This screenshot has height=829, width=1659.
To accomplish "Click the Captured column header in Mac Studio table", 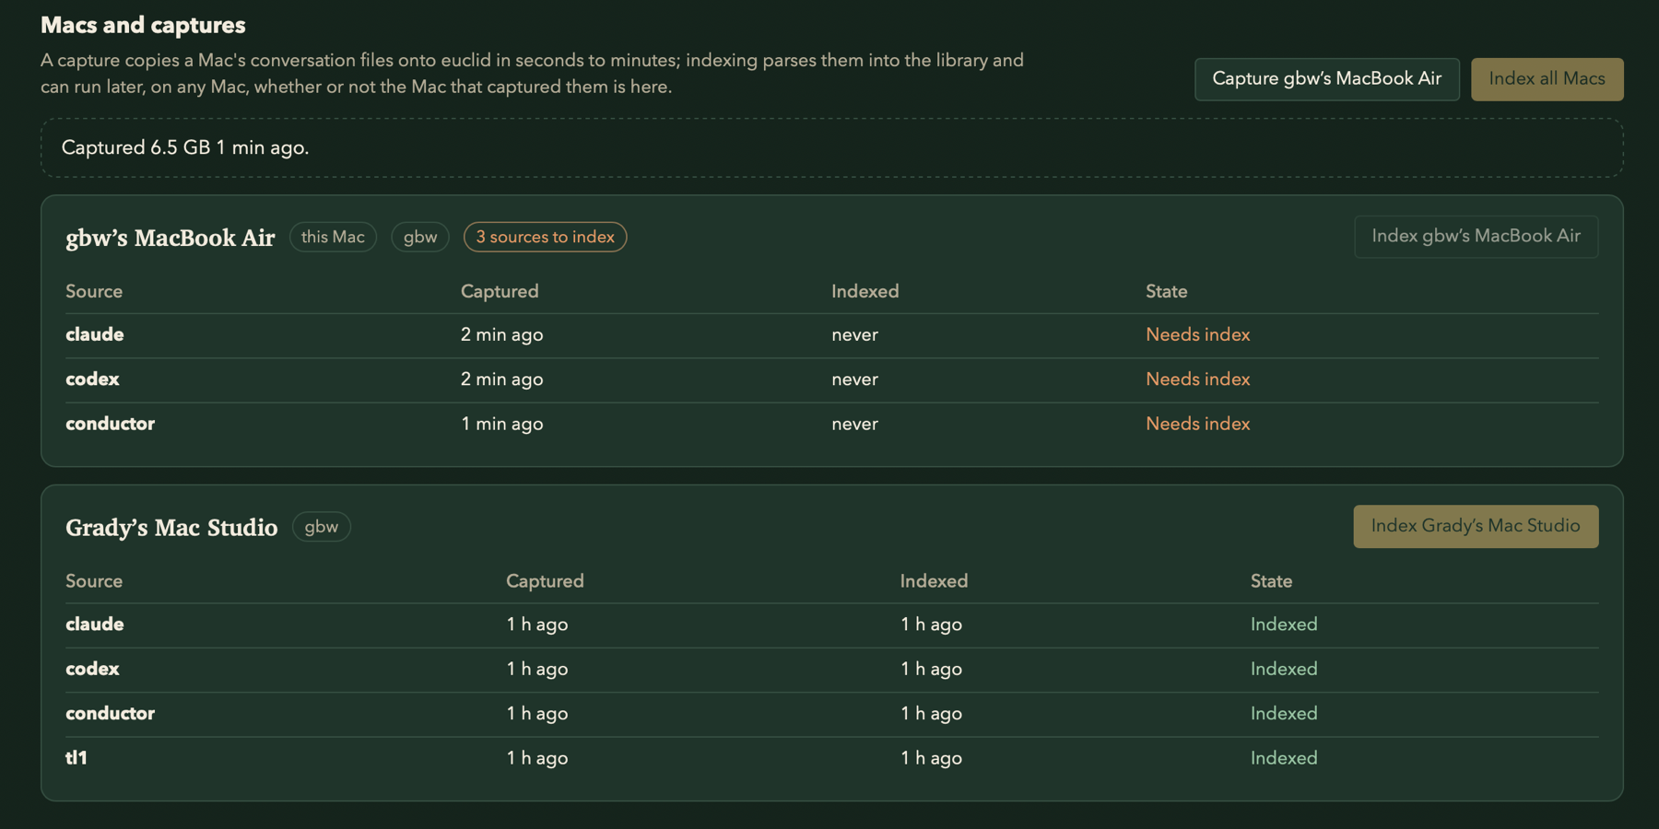I will 545,581.
